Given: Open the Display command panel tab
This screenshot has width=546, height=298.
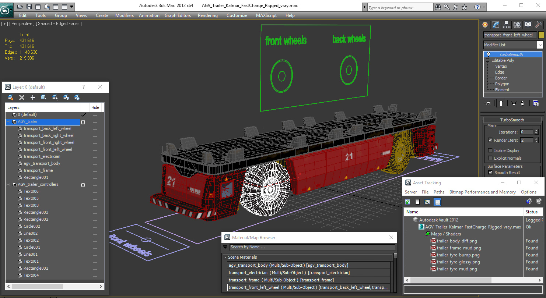Looking at the screenshot, I should click(x=528, y=25).
